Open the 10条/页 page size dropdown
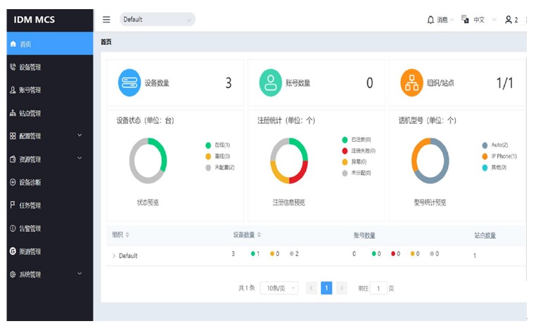 (279, 288)
